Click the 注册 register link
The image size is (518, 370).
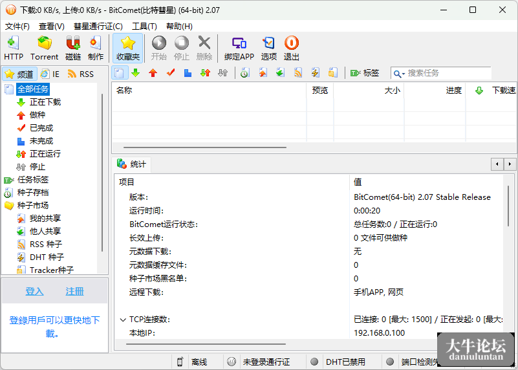tap(74, 291)
